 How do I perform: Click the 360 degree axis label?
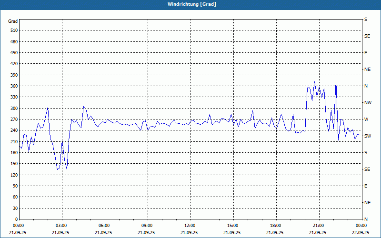coord(14,86)
